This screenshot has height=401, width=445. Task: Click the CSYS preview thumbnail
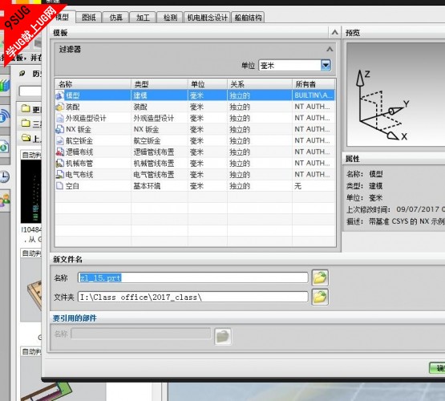(395, 95)
